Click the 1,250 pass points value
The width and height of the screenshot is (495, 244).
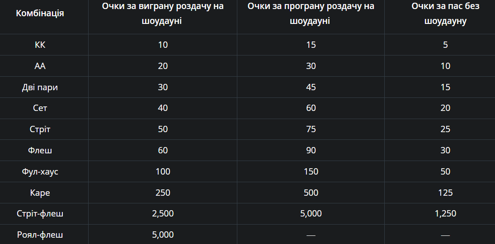point(445,213)
